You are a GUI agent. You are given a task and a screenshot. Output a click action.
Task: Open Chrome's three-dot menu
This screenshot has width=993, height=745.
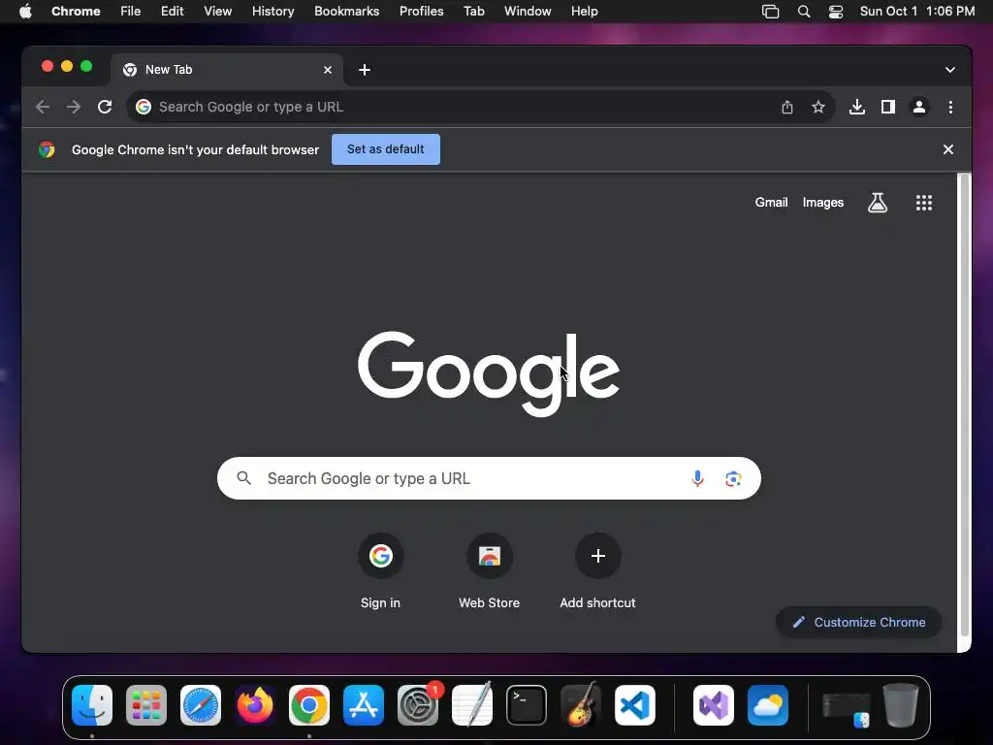(x=950, y=107)
